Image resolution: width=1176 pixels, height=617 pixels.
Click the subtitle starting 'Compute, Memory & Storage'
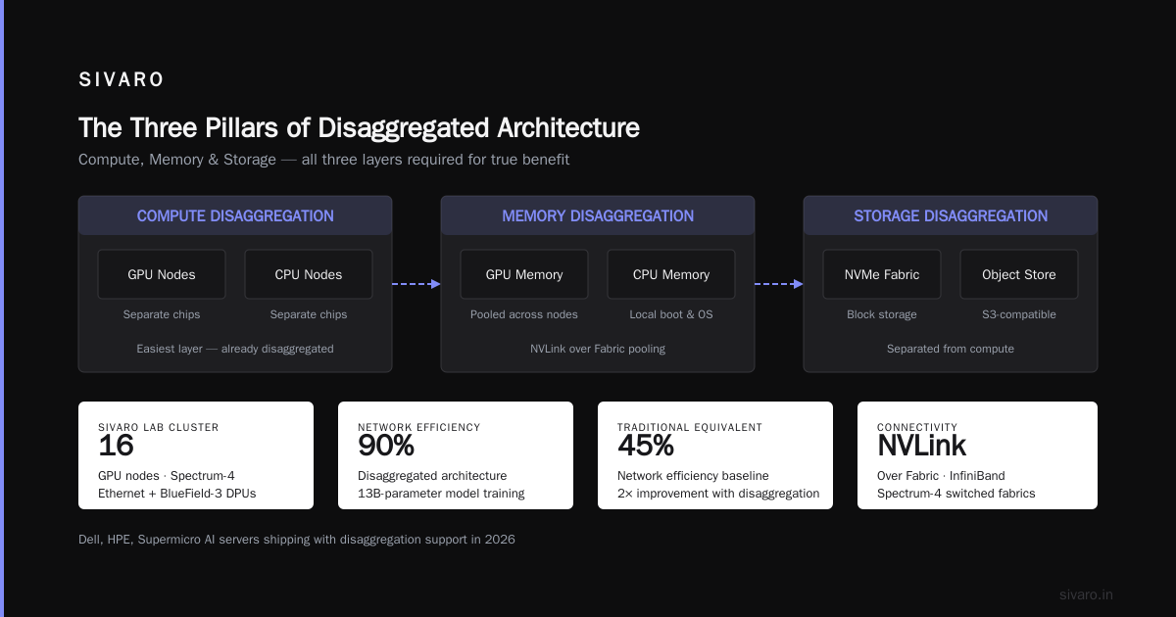pyautogui.click(x=323, y=159)
